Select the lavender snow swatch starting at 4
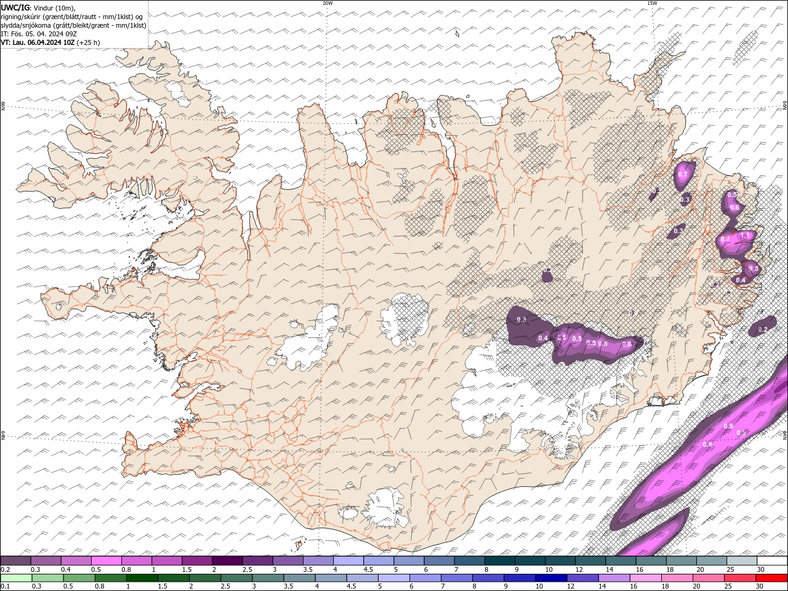Viewport: 788px width, 591px height. pyautogui.click(x=348, y=561)
